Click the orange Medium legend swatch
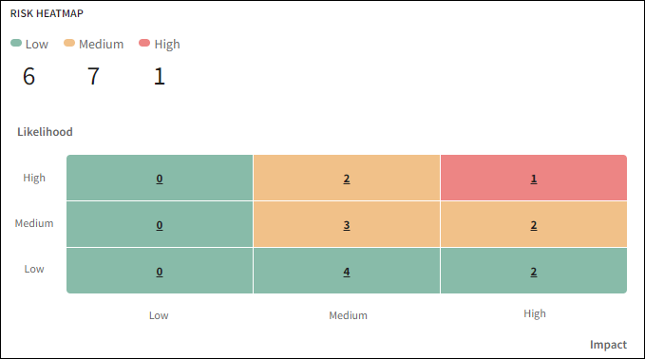This screenshot has width=645, height=359. 69,43
